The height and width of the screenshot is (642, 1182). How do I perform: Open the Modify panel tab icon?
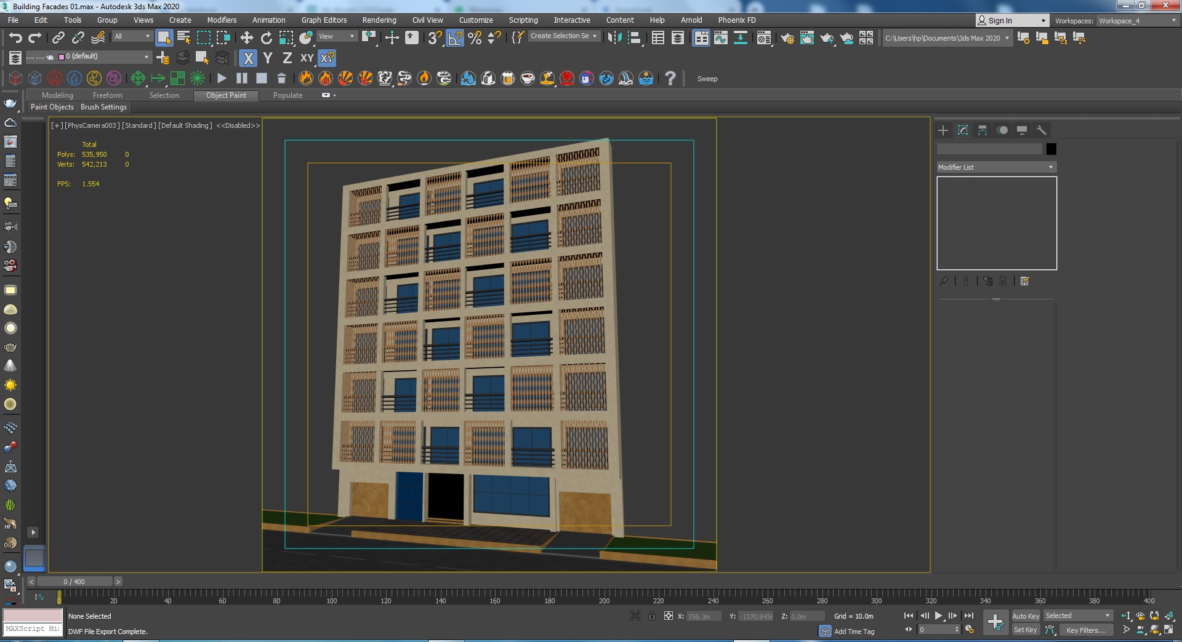point(963,130)
